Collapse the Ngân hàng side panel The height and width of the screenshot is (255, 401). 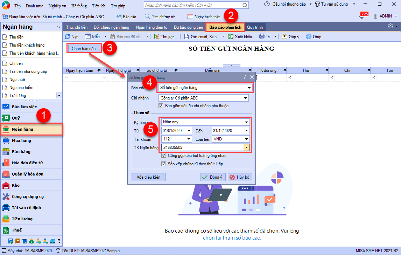tap(58, 27)
